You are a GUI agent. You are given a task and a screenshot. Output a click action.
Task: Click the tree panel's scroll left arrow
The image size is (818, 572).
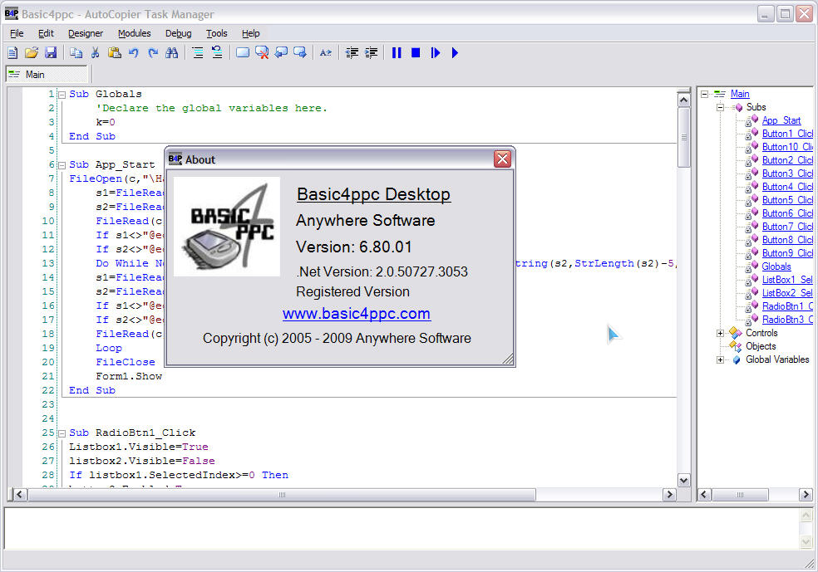pos(704,495)
